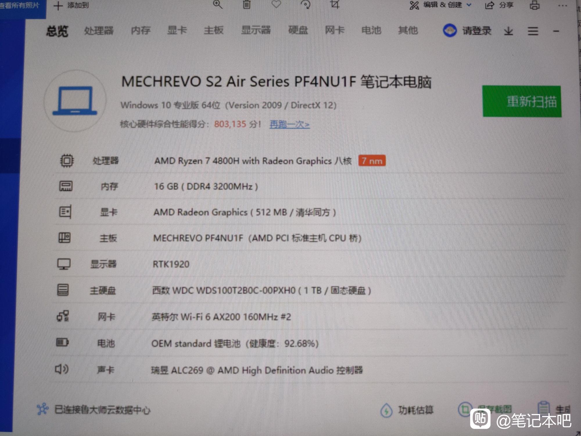581x436 pixels.
Task: Click the ALC269 audio controller text
Action: (257, 370)
